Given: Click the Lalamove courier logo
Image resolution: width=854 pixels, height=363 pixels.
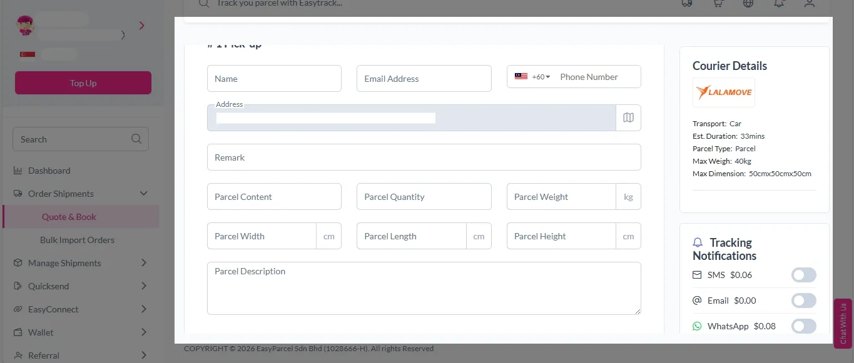Looking at the screenshot, I should [x=723, y=93].
